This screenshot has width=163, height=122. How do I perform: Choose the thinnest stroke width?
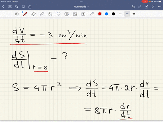tap(120, 14)
